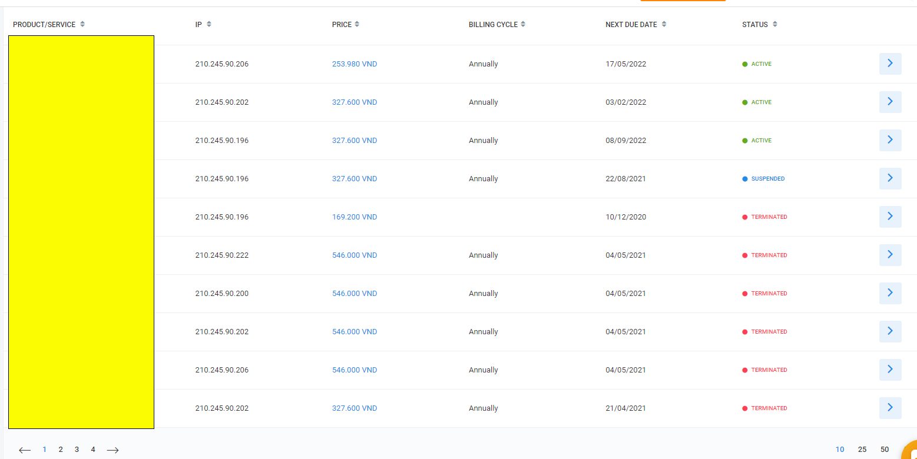Click the 253.980 VND price link
The image size is (917, 459).
[x=355, y=64]
